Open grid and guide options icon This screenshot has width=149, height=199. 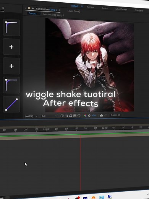(79, 116)
